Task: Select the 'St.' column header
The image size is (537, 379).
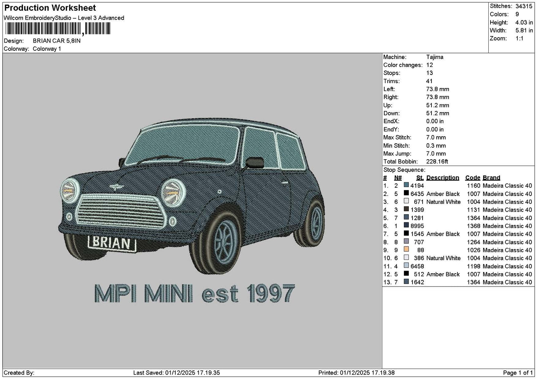Action: pyautogui.click(x=420, y=178)
